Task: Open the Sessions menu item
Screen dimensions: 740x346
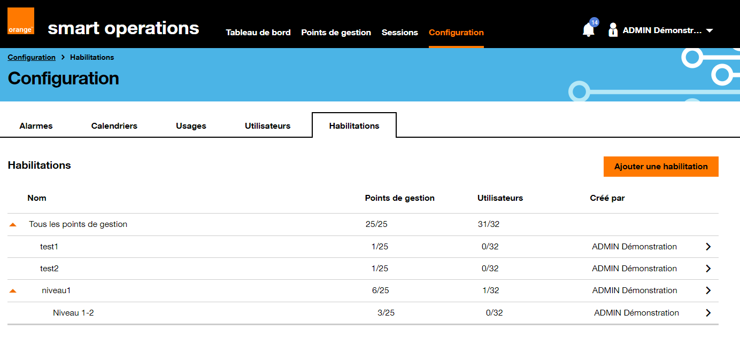Action: 399,33
